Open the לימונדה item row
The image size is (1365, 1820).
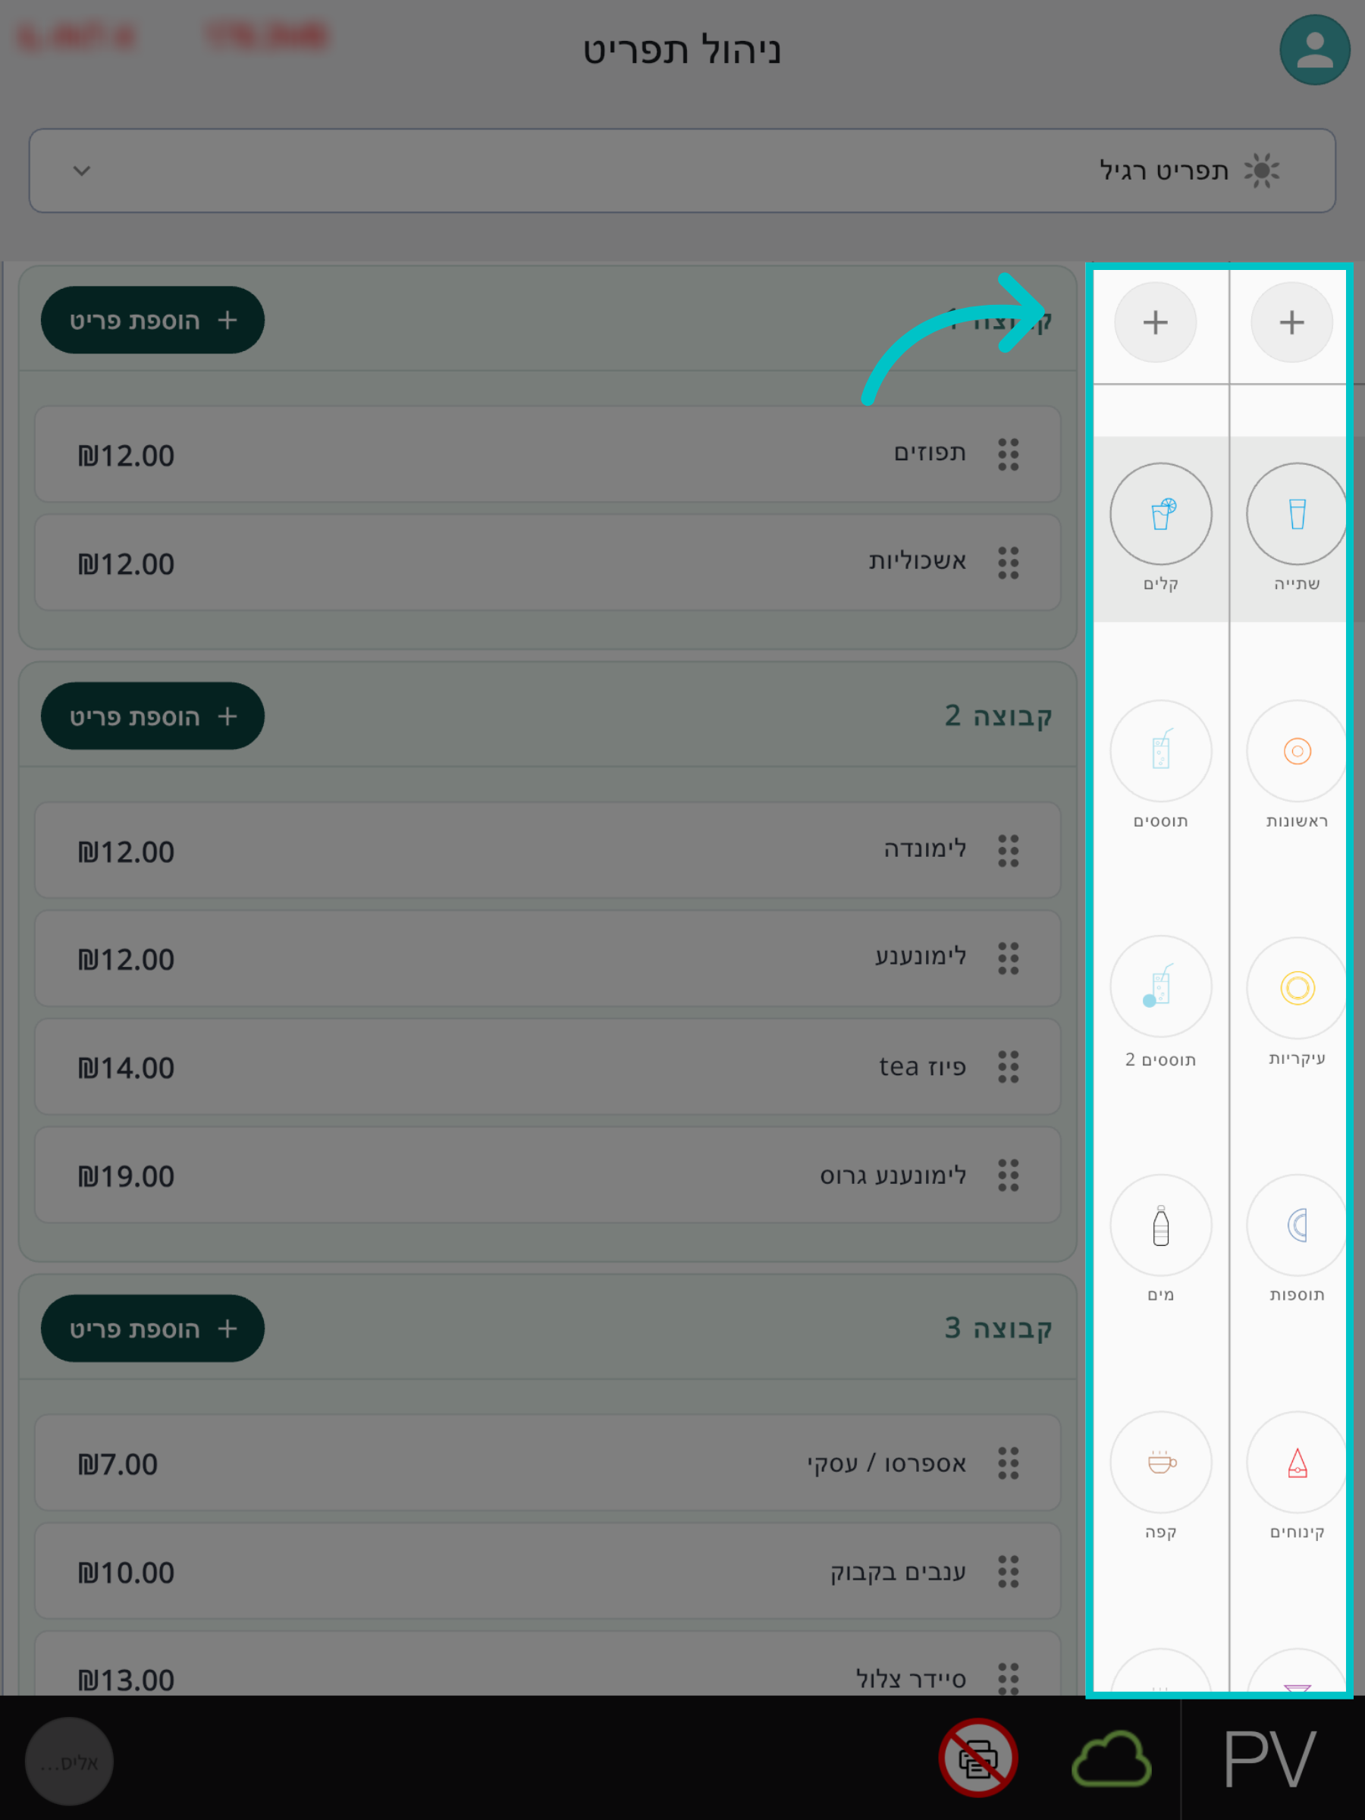pos(548,850)
